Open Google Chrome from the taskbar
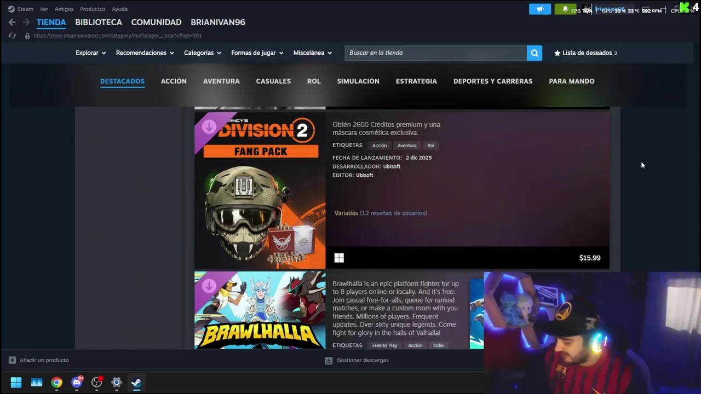Viewport: 701px width, 394px height. pyautogui.click(x=57, y=383)
